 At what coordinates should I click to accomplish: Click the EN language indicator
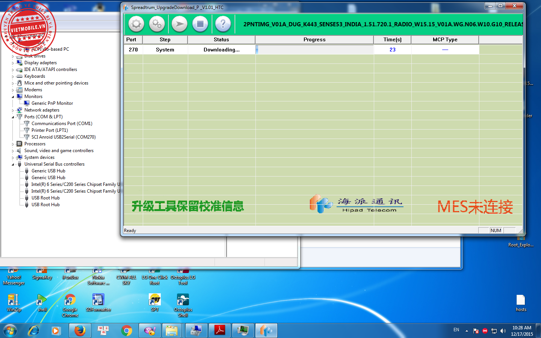point(456,330)
